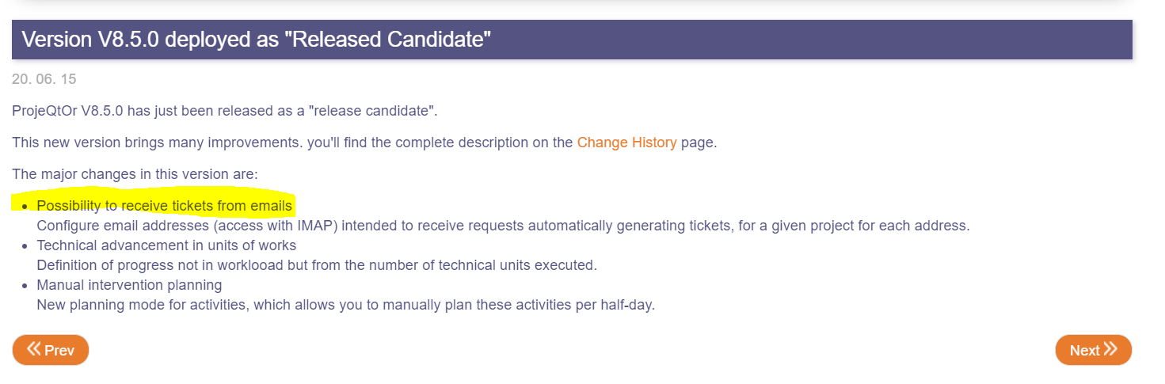Click the 'Version V8.5.0 deployed' header banner
This screenshot has height=384, width=1165.
tap(572, 40)
